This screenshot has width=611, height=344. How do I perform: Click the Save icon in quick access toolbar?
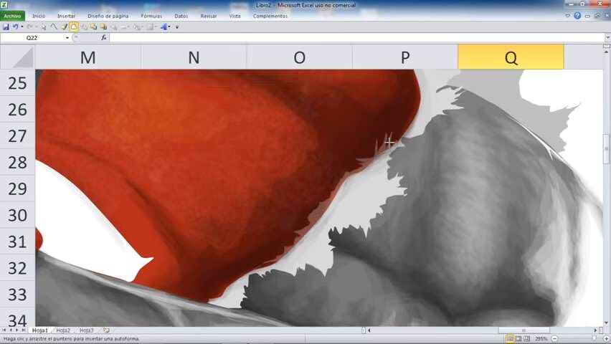(6, 27)
